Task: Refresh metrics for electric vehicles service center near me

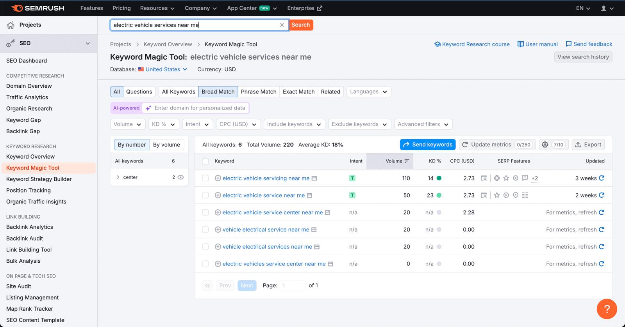Action: 602,264
